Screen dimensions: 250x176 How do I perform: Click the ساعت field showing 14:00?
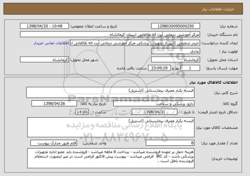82,112
